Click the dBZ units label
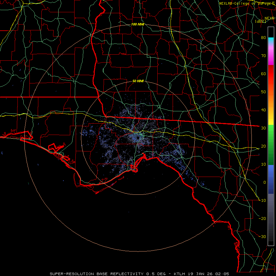276x276 pixels. click(260, 21)
